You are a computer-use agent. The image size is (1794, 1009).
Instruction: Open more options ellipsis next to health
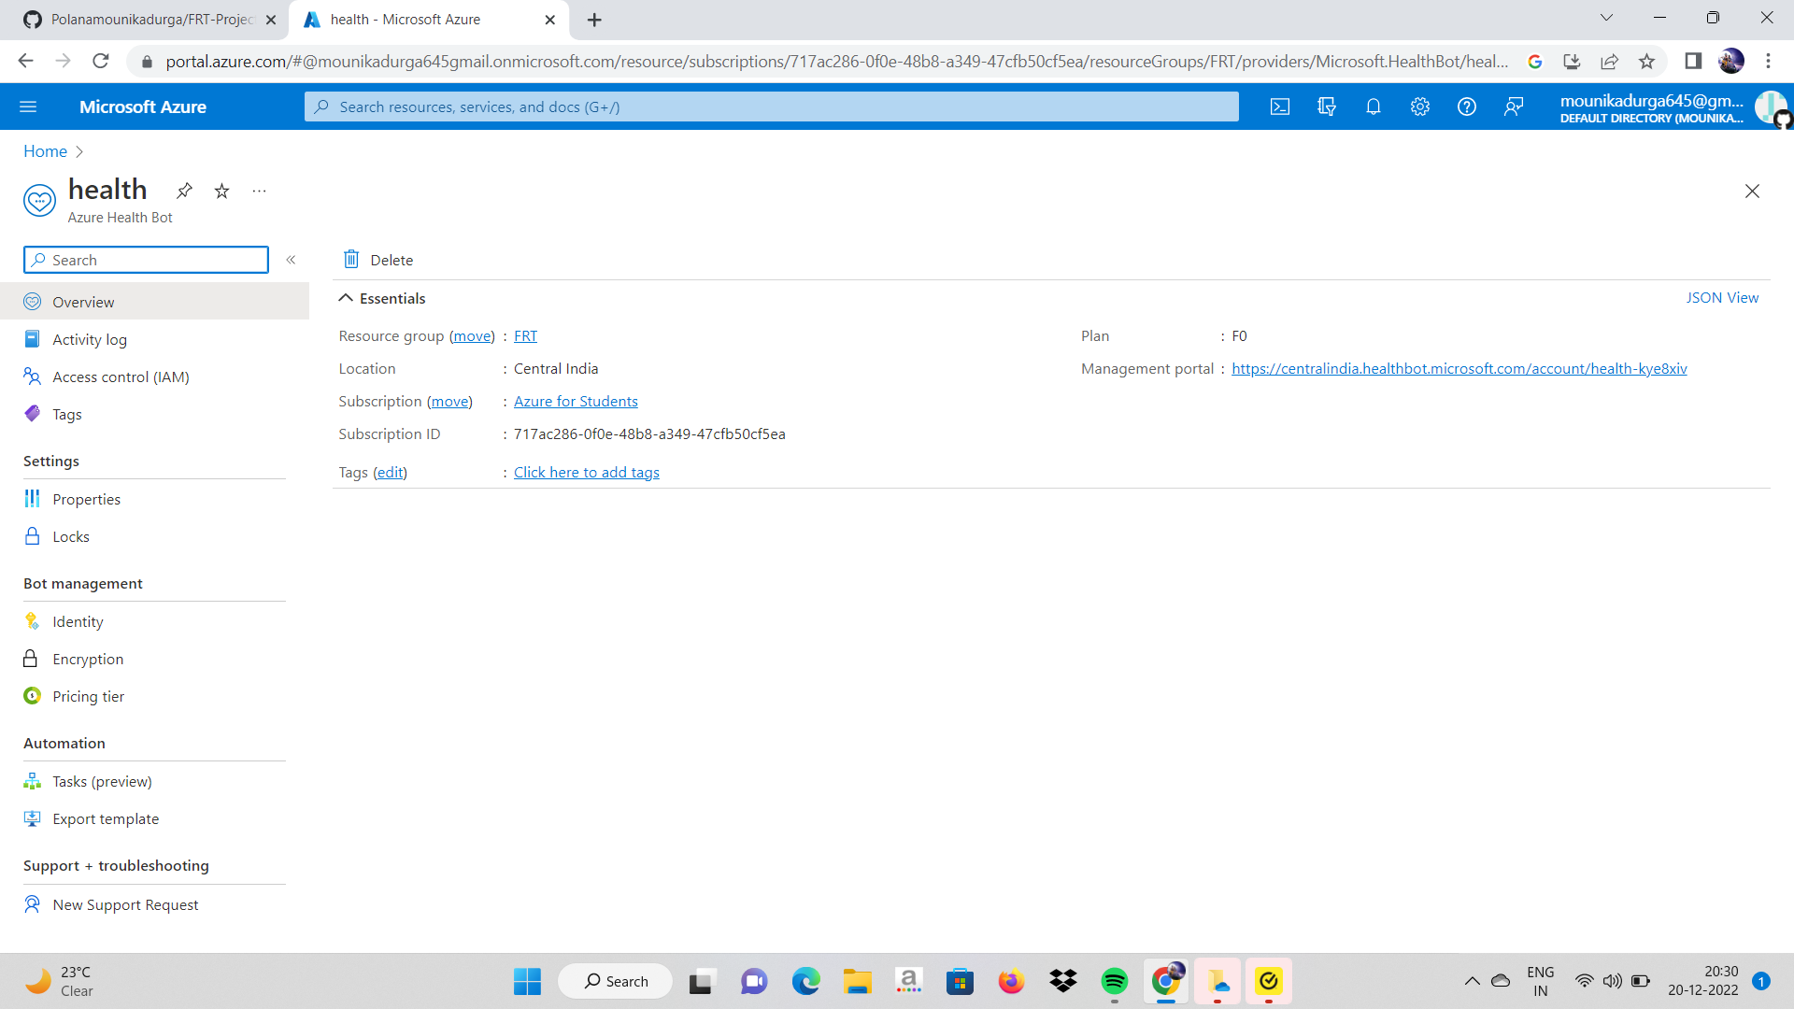pyautogui.click(x=259, y=191)
